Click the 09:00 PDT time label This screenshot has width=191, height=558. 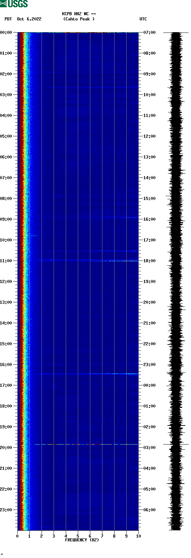tap(6, 219)
